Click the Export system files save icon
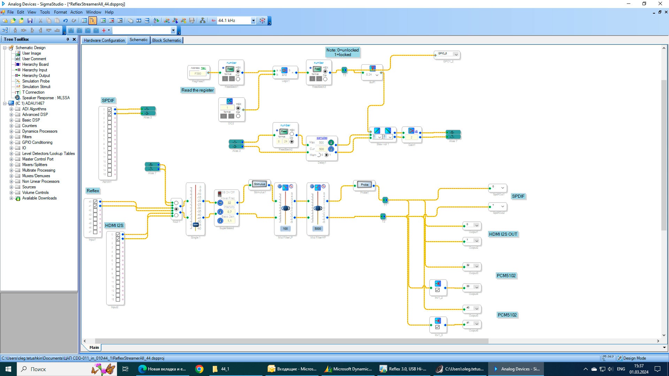The width and height of the screenshot is (669, 376). click(192, 21)
